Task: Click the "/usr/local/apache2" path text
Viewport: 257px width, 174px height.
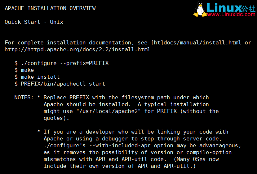Action: [108, 111]
